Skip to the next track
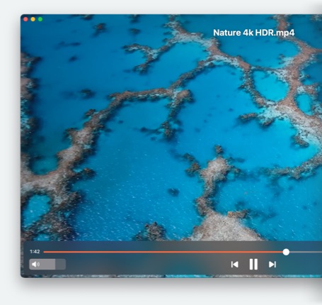The image size is (322, 305). [x=272, y=265]
